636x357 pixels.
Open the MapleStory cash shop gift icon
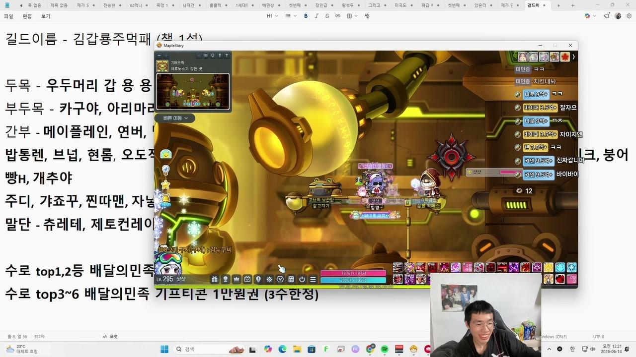point(215,279)
